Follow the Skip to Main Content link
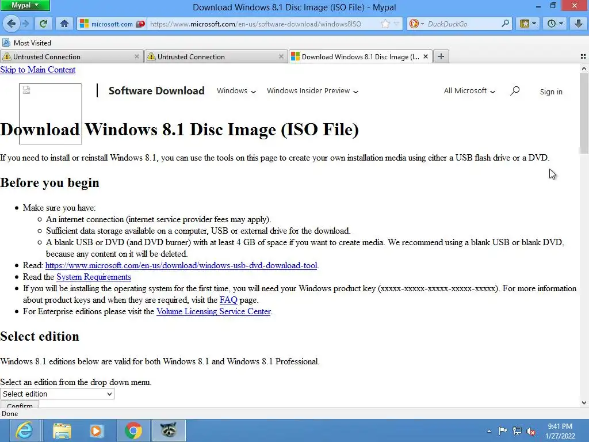The image size is (589, 442). (37, 70)
